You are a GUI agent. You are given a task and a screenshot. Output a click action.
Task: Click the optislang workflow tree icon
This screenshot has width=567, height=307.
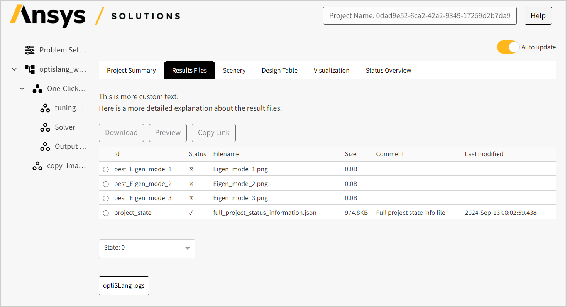[29, 69]
